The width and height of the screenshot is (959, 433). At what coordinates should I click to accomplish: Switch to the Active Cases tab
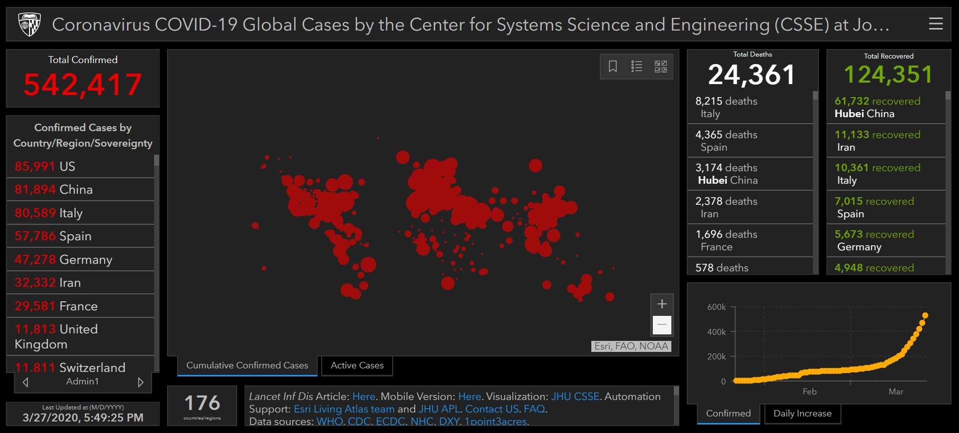click(357, 365)
